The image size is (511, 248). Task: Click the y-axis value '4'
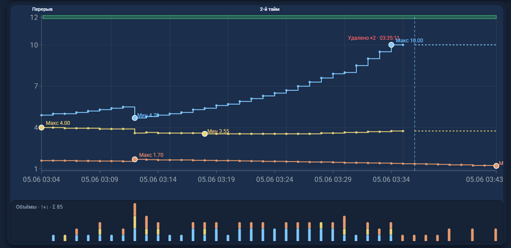point(36,128)
